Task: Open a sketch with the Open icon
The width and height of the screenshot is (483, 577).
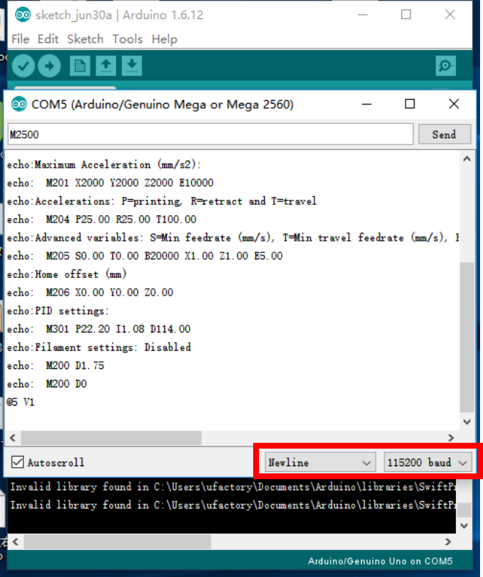Action: 106,66
